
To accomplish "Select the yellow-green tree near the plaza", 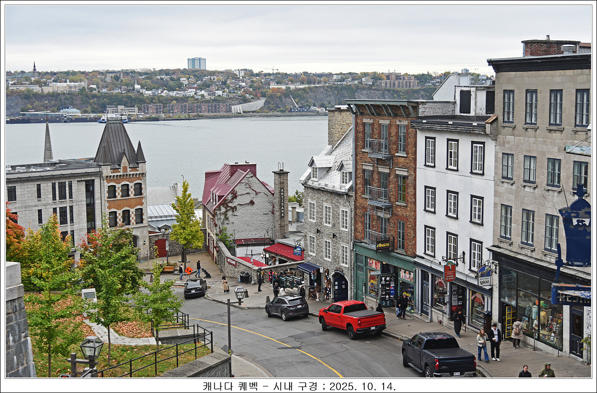I will point(186,219).
